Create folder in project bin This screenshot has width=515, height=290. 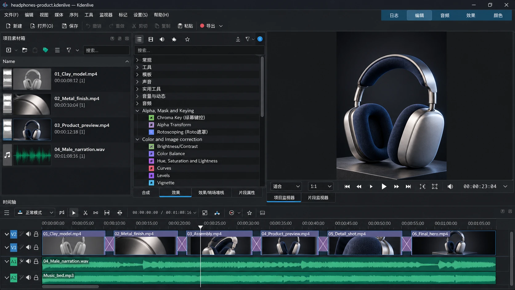click(x=25, y=50)
